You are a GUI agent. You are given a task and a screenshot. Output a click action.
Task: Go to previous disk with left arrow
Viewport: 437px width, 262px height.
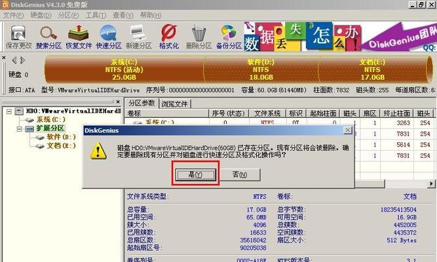[x=14, y=60]
